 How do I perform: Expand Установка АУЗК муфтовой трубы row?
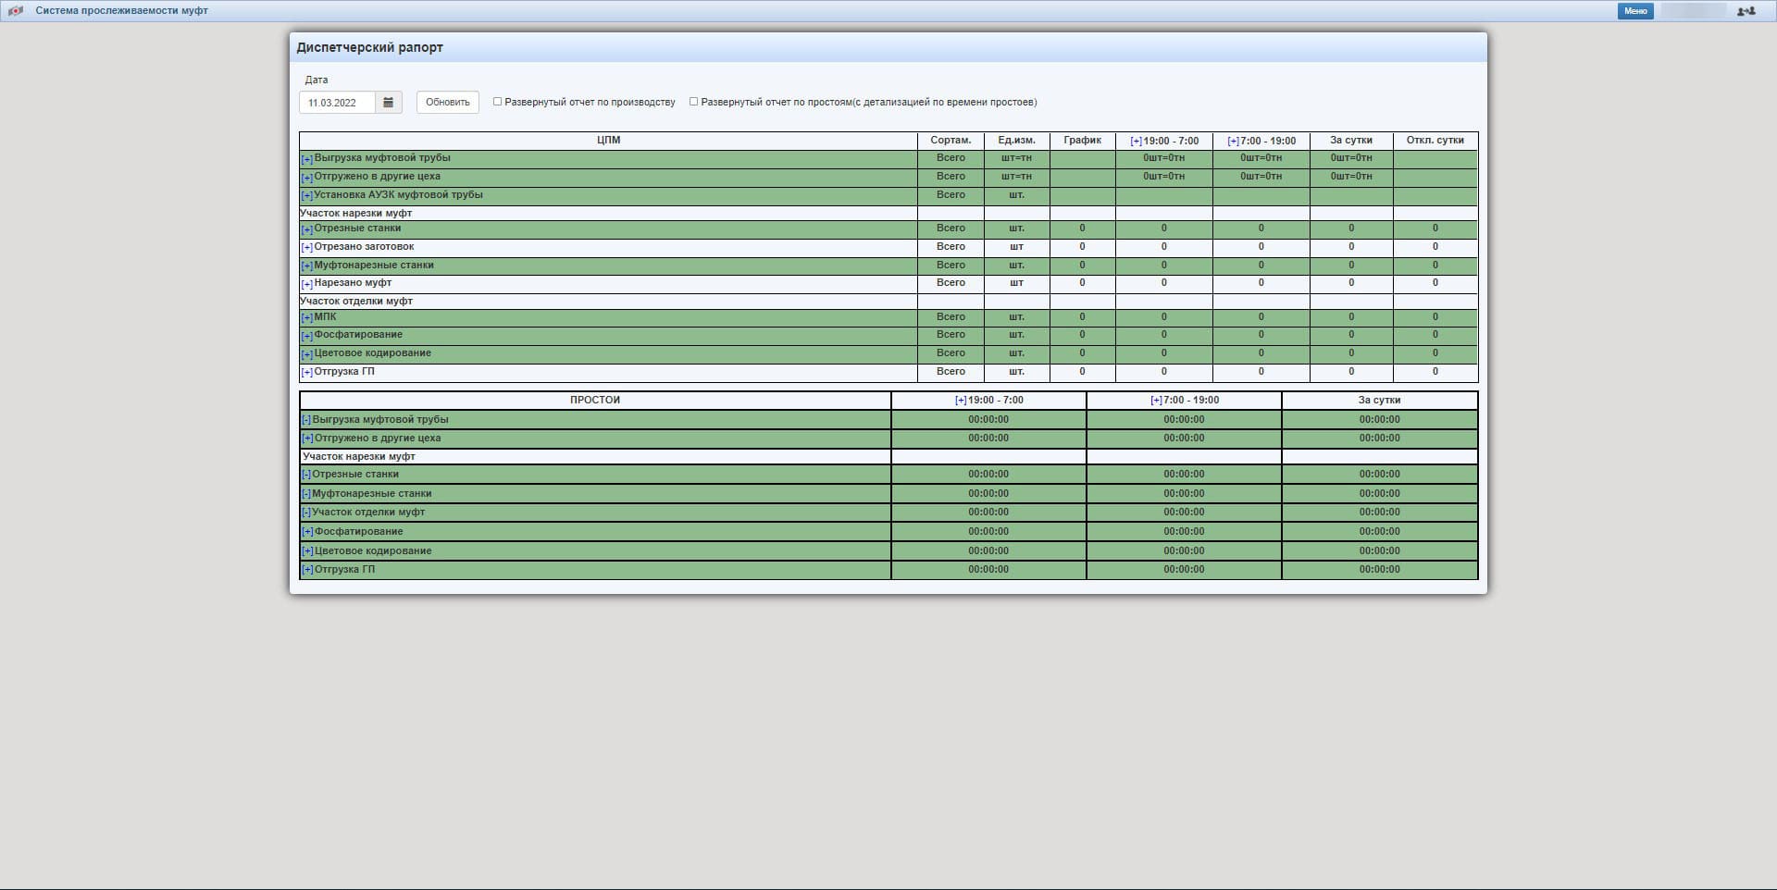tap(307, 196)
